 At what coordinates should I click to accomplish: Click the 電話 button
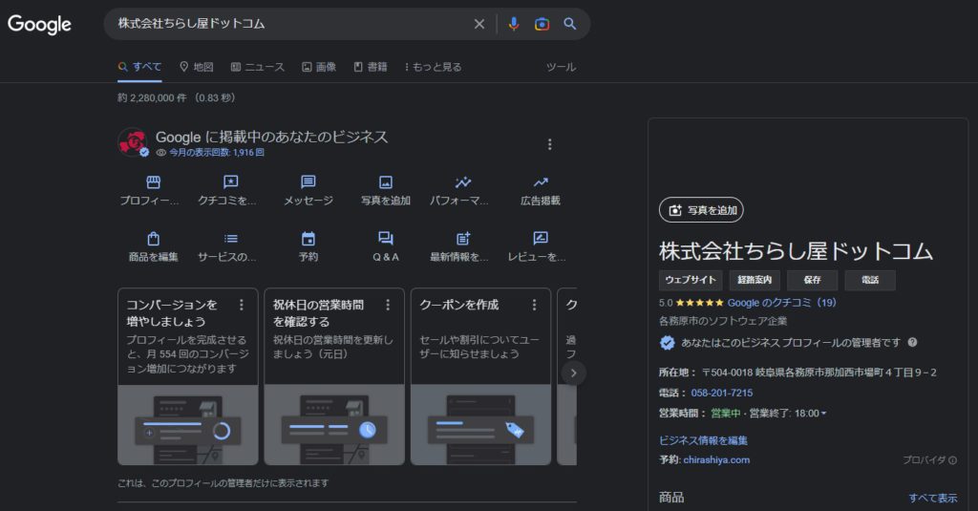coord(870,280)
